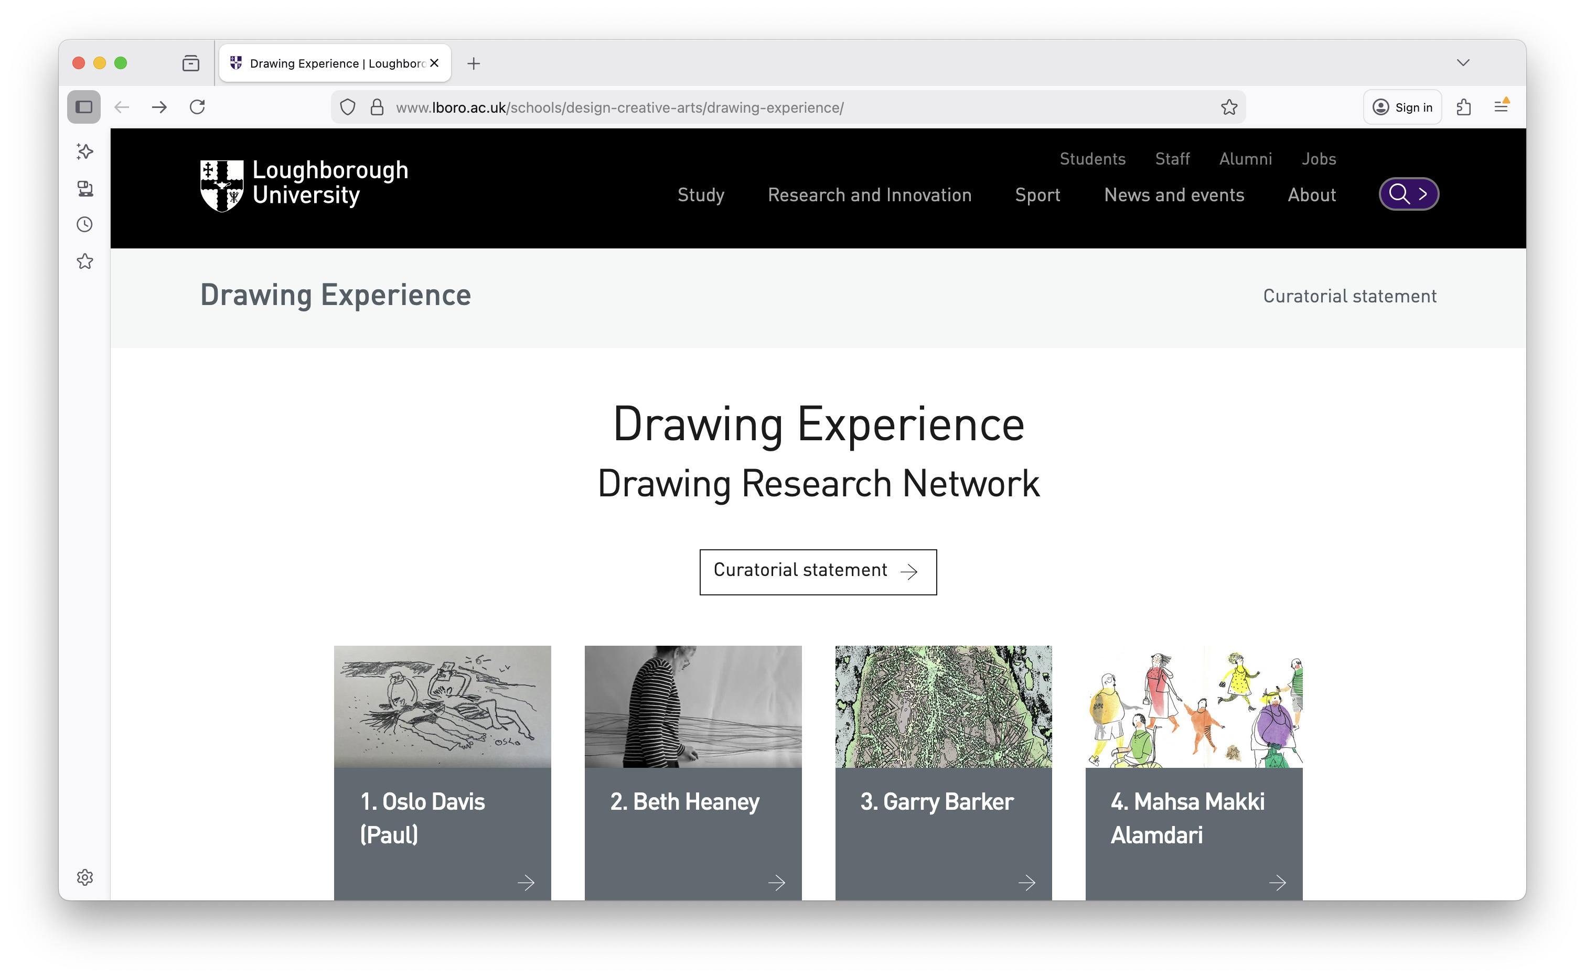Open the Study navigation item
This screenshot has height=978, width=1585.
point(700,194)
